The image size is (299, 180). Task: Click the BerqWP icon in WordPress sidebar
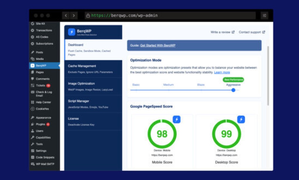pyautogui.click(x=33, y=66)
